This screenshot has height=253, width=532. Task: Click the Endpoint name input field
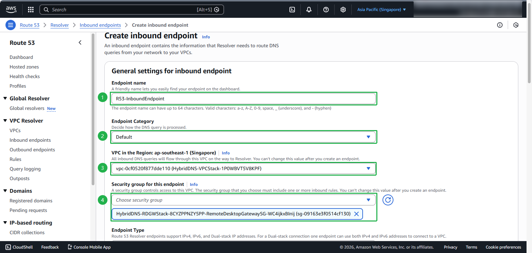[x=244, y=99]
